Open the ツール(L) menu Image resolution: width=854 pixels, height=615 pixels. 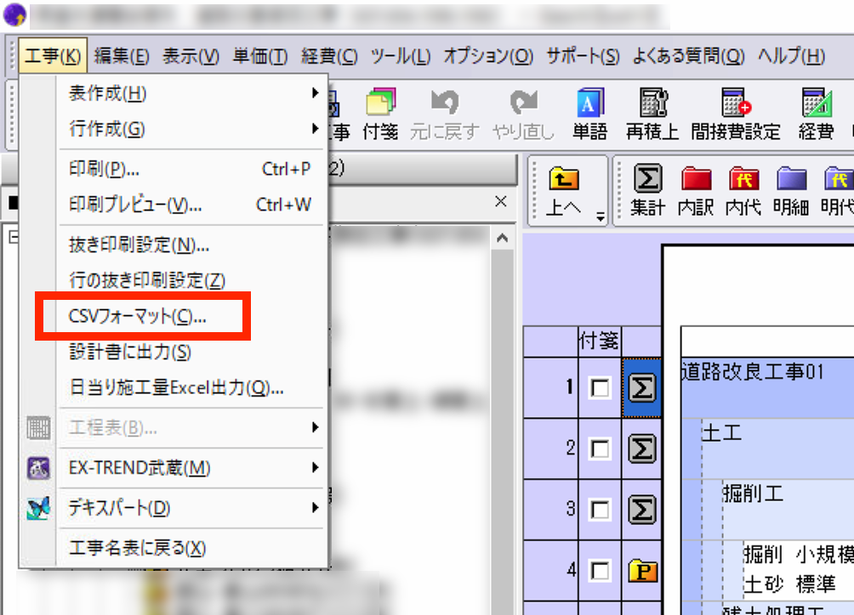pyautogui.click(x=401, y=56)
